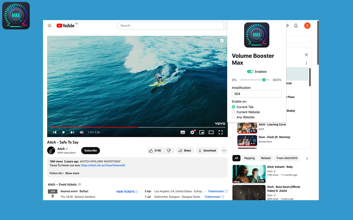Subscribe to the Aitch channel
The image size is (353, 220).
[90, 150]
